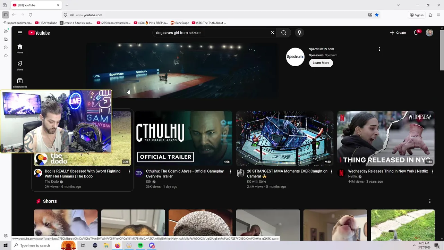Focus the YouTube search input field
The image size is (444, 250).
[x=212, y=33]
